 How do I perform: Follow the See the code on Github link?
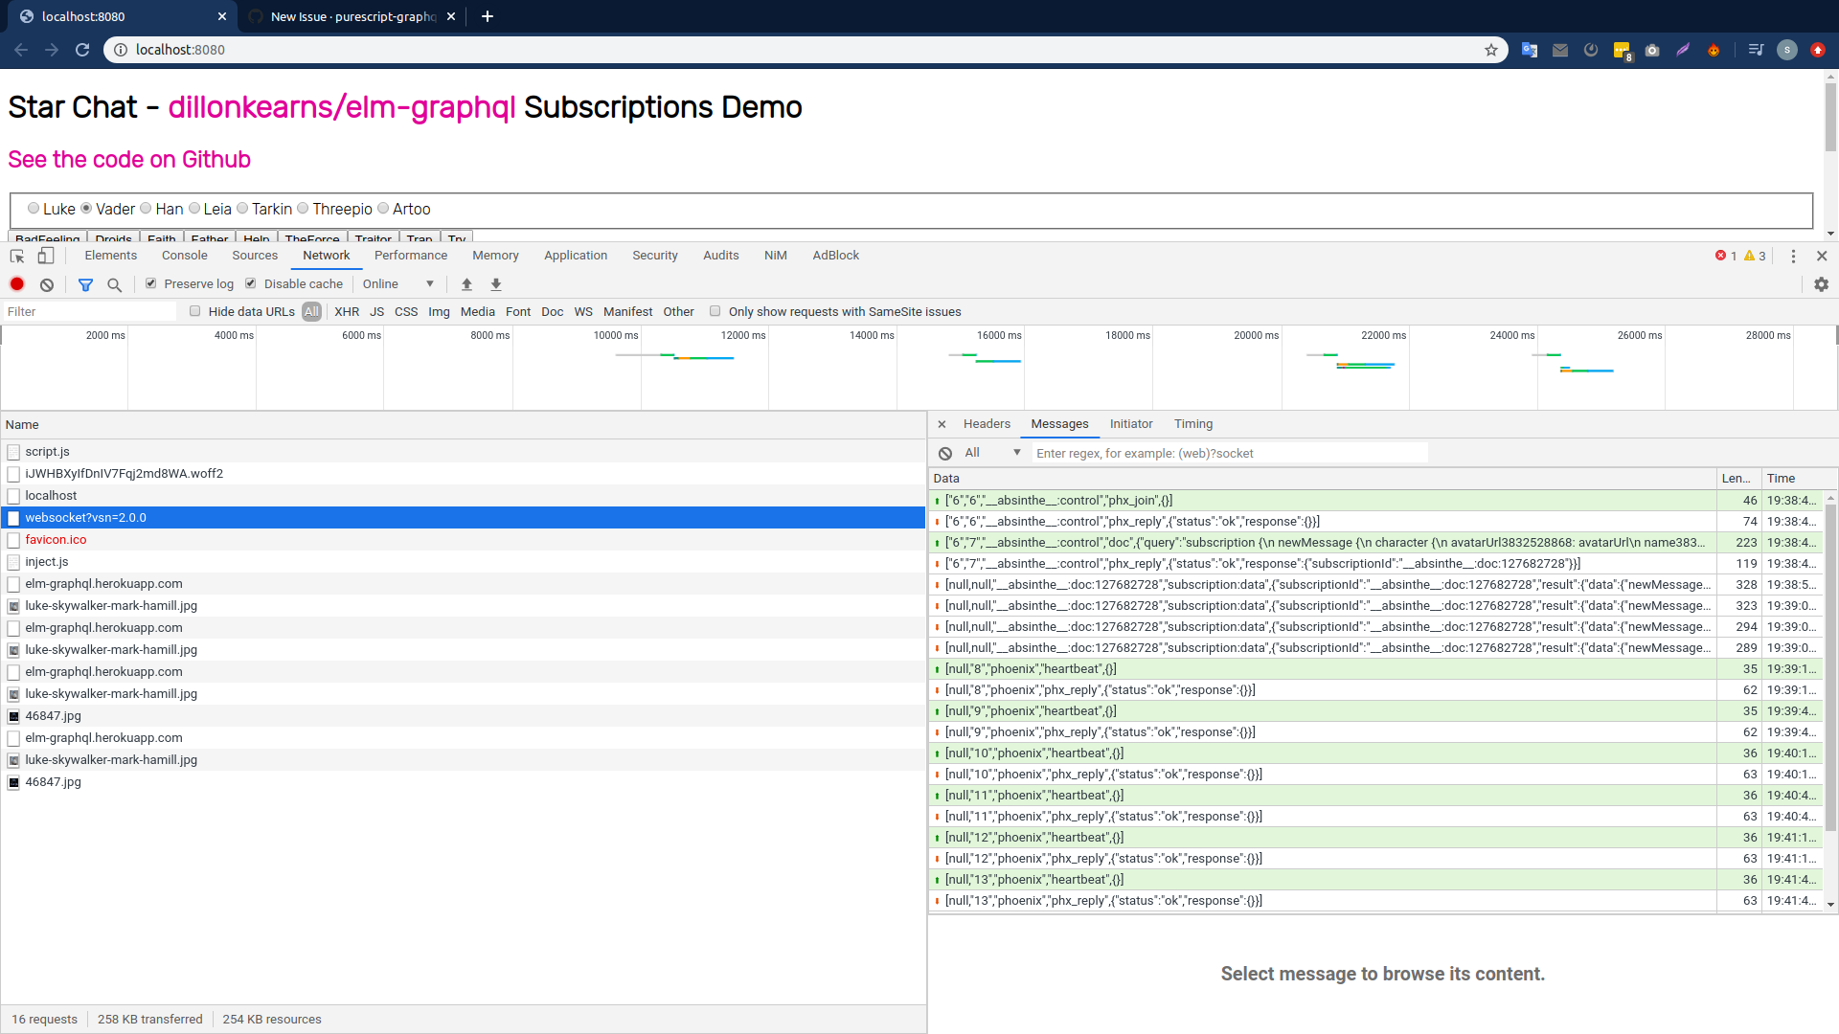[x=128, y=159]
